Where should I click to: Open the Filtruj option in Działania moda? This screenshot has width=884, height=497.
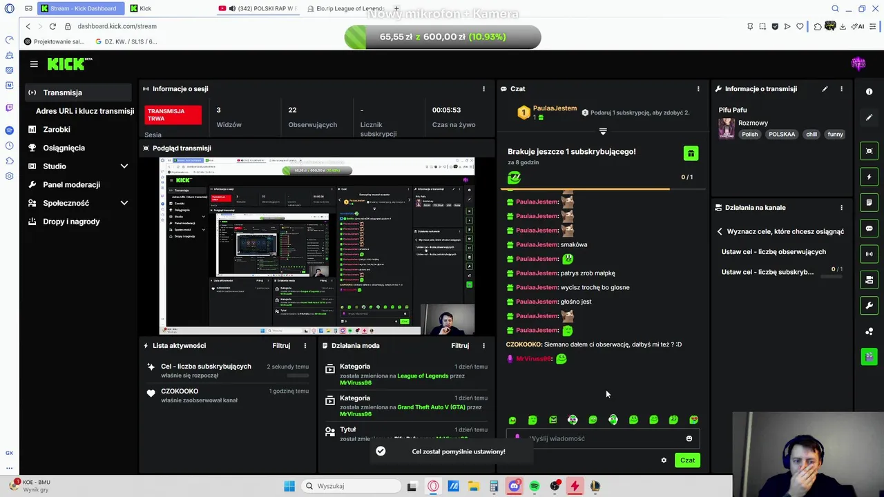tap(460, 345)
